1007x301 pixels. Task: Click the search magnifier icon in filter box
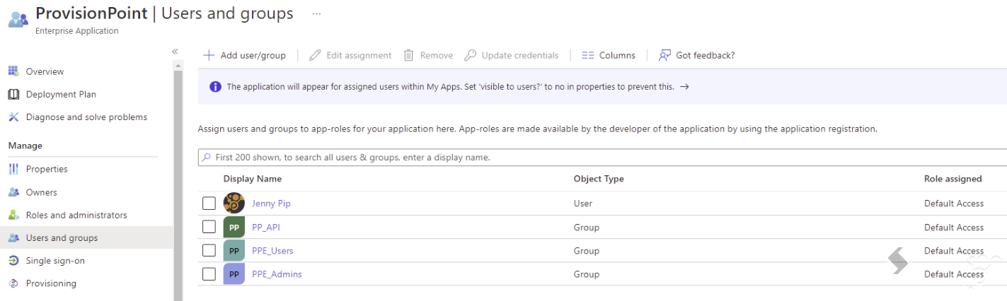(207, 157)
